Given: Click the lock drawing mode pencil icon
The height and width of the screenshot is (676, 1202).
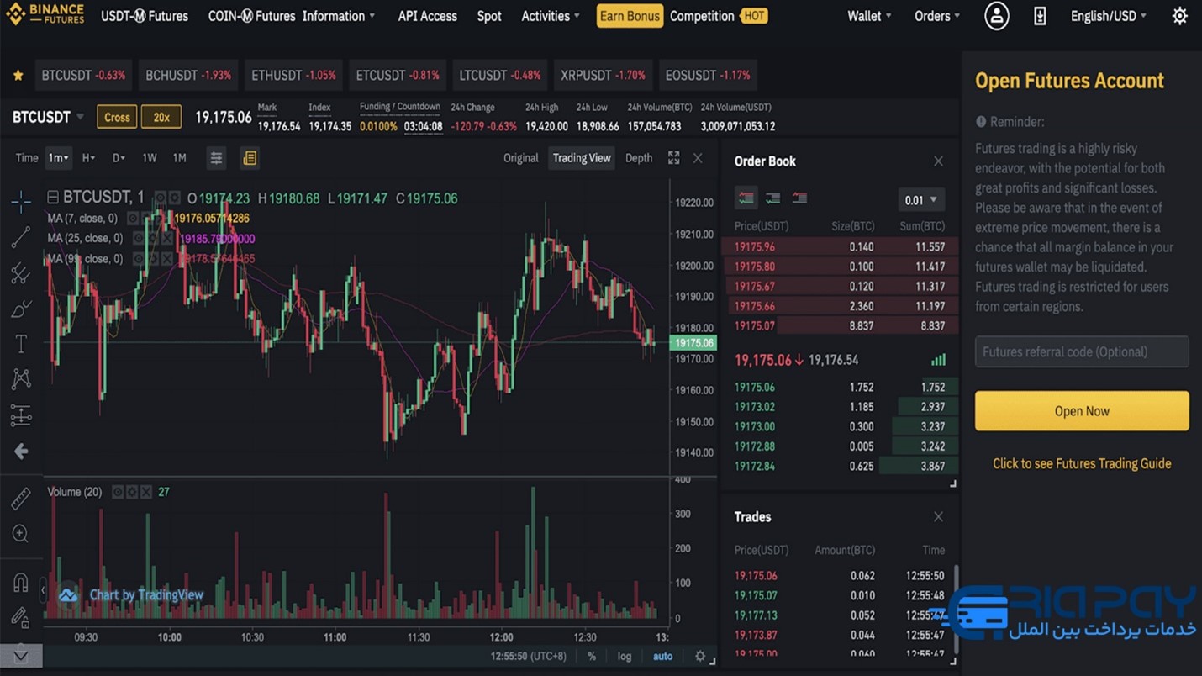Looking at the screenshot, I should pos(21,618).
